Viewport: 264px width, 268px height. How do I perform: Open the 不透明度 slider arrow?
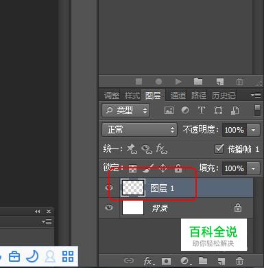pyautogui.click(x=253, y=130)
